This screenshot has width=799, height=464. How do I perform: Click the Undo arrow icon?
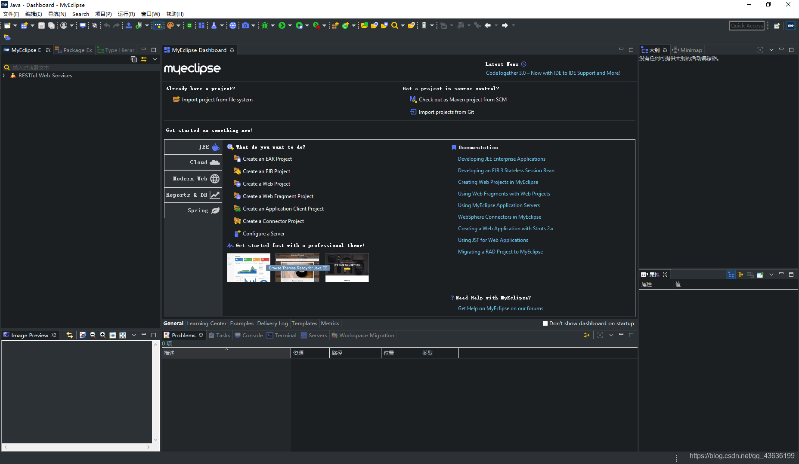(107, 25)
